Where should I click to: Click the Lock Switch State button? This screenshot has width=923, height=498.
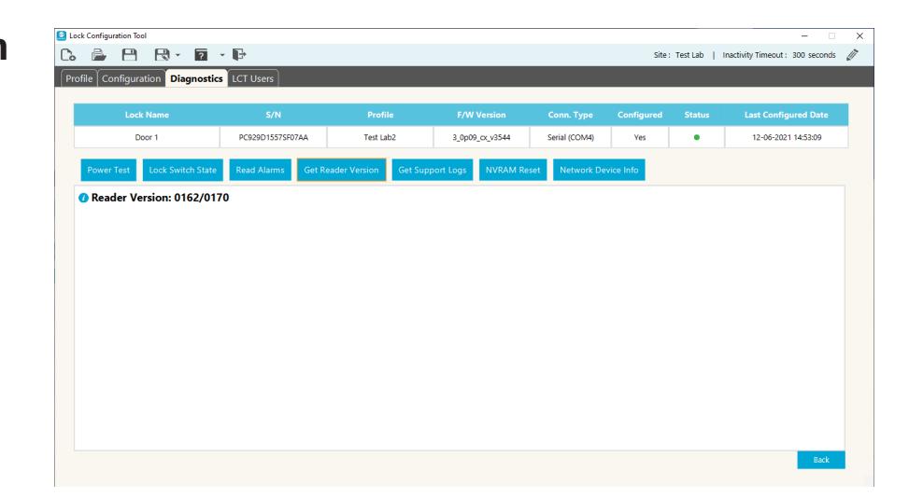click(x=182, y=170)
